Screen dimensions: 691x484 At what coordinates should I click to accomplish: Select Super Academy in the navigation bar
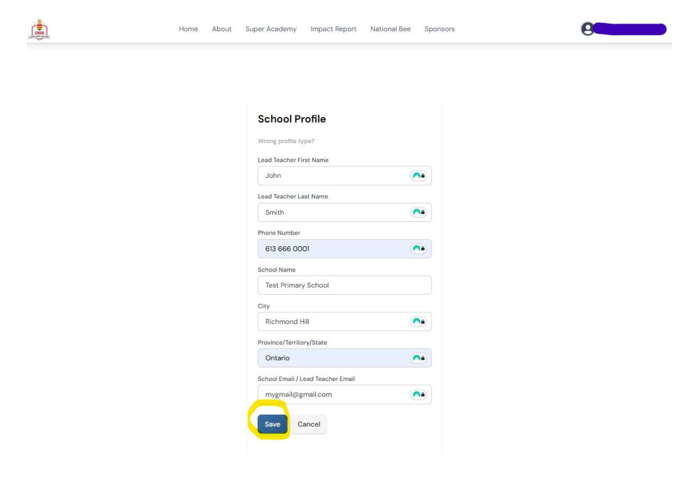click(271, 29)
